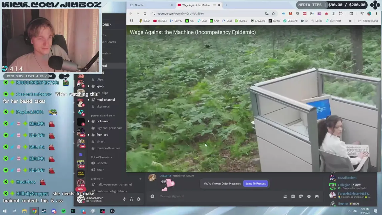This screenshot has width=382, height=215.
Task: Click the plus attachment button in message box
Action: coord(152,196)
